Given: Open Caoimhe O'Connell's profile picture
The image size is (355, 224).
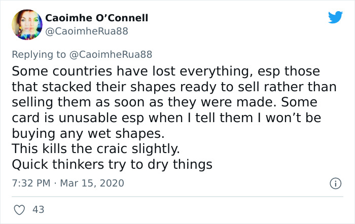Looking at the screenshot, I should click(x=25, y=24).
